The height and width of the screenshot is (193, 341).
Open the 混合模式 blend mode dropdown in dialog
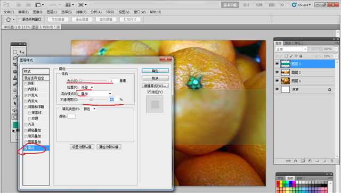tap(96, 94)
